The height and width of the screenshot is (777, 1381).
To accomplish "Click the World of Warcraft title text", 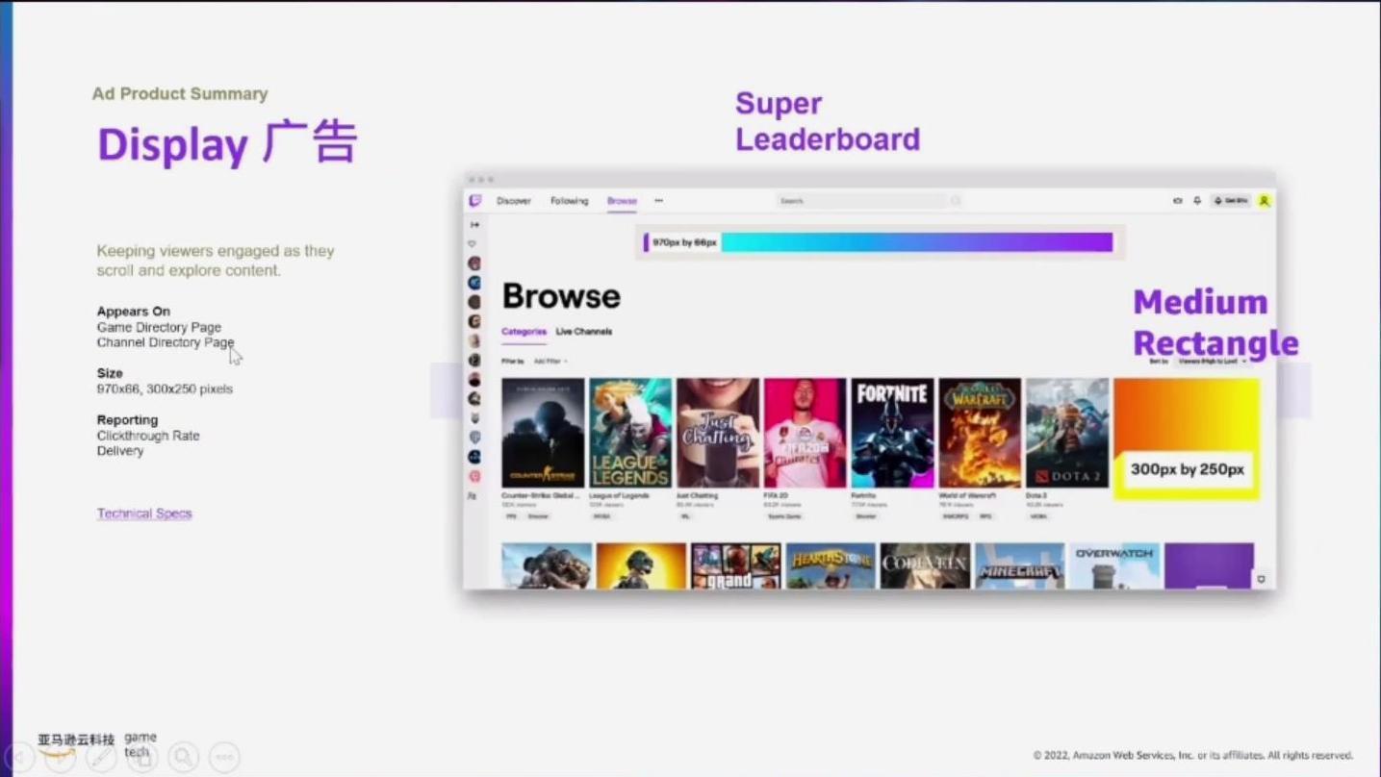I will click(x=966, y=496).
